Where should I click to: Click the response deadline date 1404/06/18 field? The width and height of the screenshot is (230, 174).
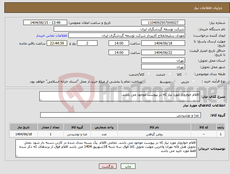click(163, 43)
